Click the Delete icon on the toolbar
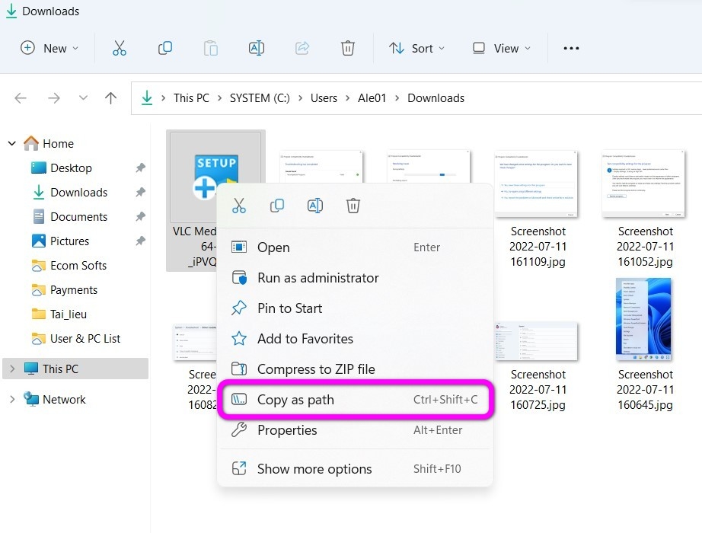Viewport: 702px width, 533px height. (x=348, y=48)
